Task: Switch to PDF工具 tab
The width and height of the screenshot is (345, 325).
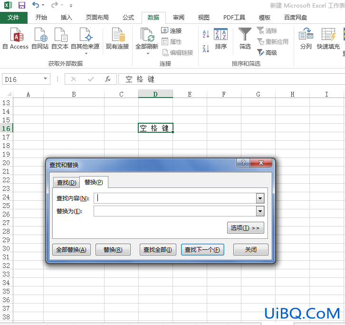Action: (234, 18)
